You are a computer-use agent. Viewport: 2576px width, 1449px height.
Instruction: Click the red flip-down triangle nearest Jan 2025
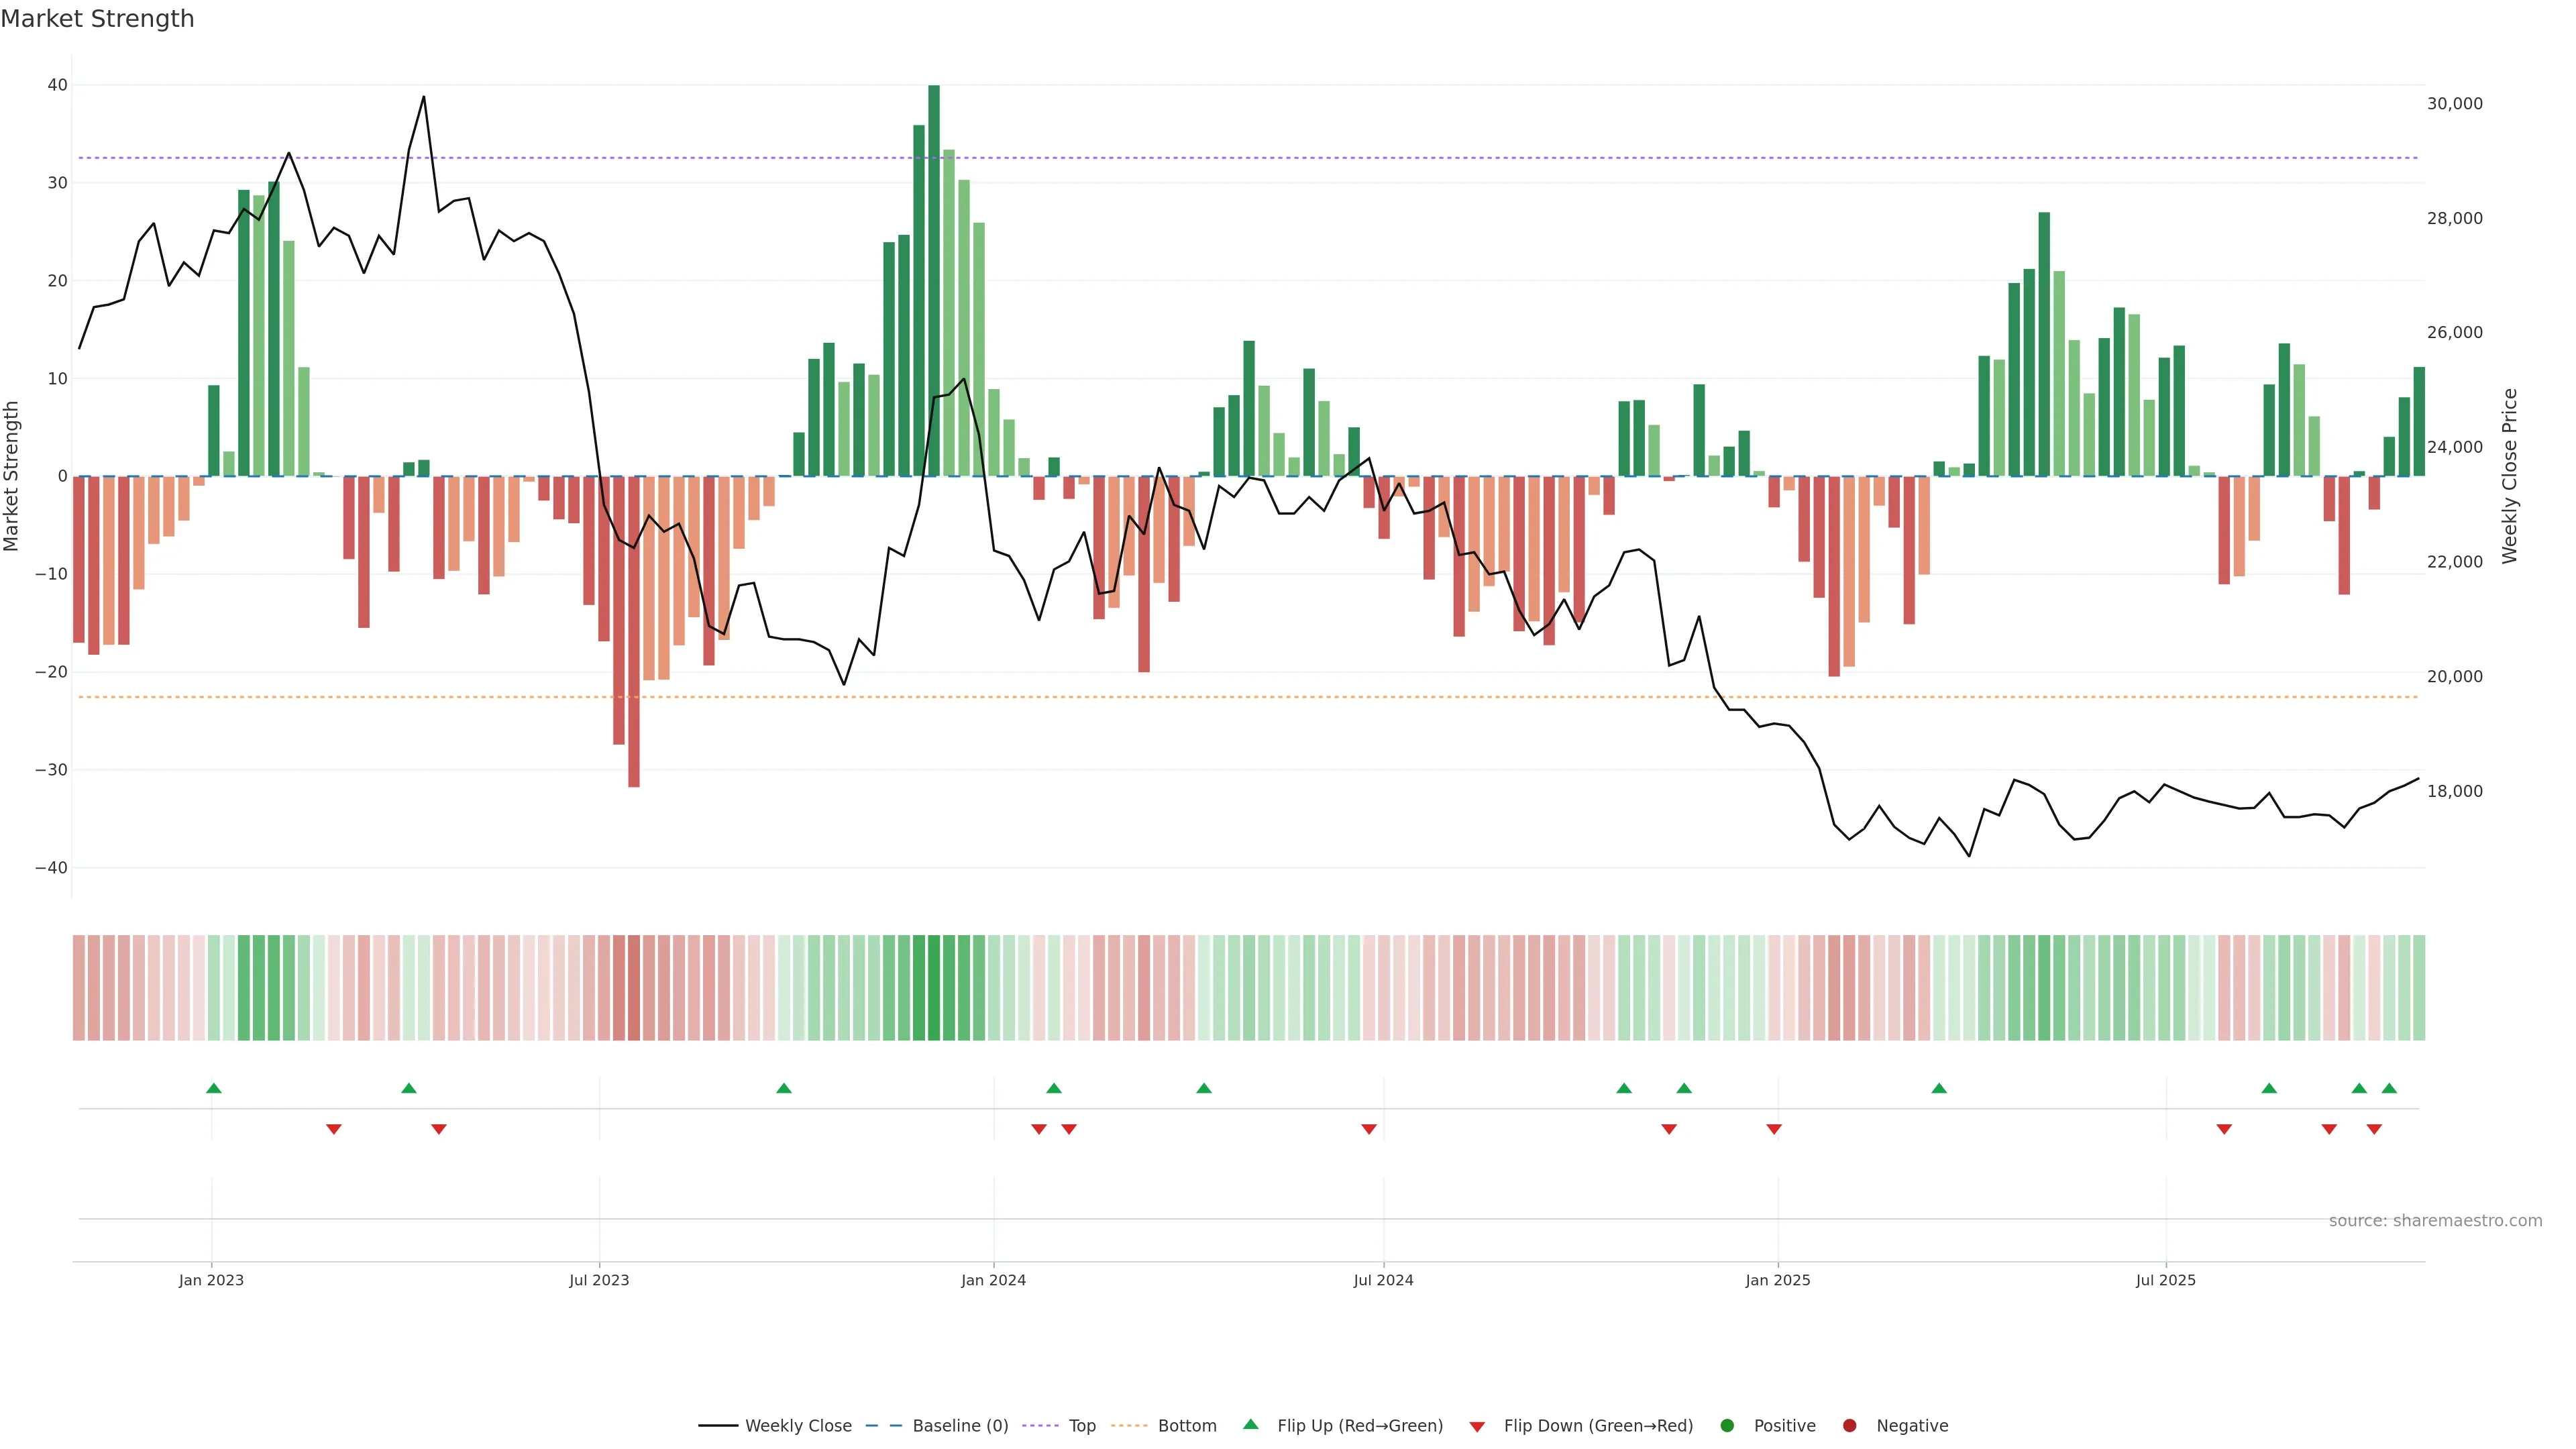(1774, 1129)
